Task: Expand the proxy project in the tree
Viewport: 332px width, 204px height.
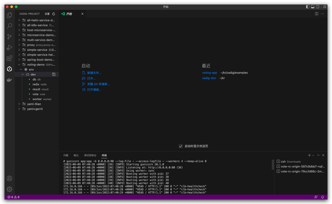Action: (x=19, y=45)
